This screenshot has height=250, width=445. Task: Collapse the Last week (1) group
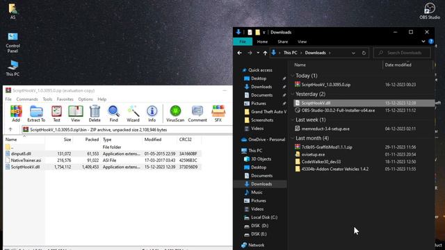(293, 120)
